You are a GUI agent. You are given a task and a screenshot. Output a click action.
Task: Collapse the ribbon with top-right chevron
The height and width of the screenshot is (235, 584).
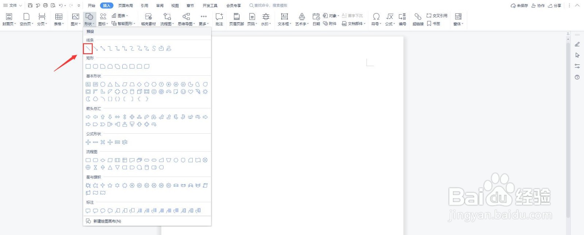tap(577, 5)
